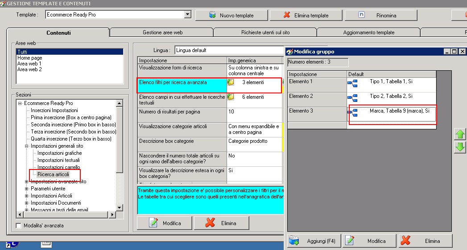Select Terza inserzione (Secondo box in basso)
This screenshot has width=467, height=250.
tap(73, 132)
